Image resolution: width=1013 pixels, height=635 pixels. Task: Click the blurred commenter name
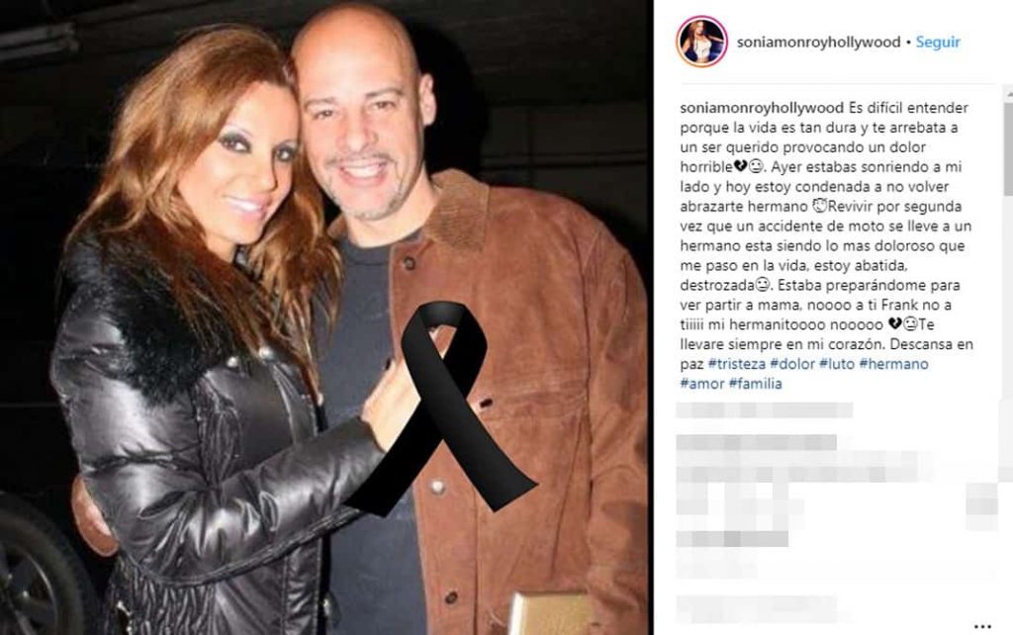point(756,443)
